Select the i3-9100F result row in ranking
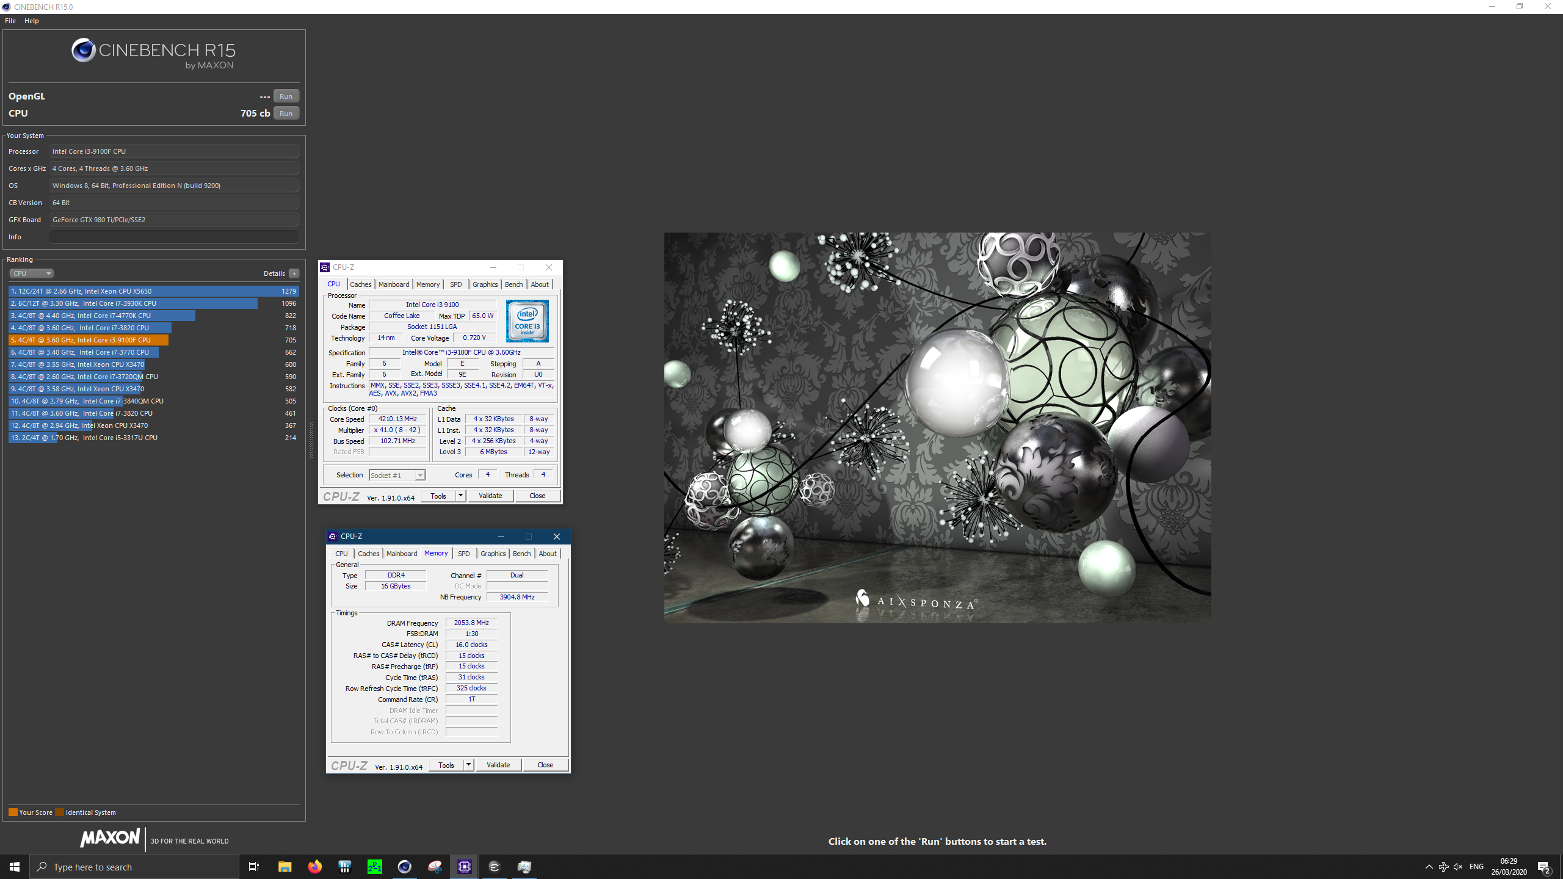1563x879 pixels. [x=89, y=340]
